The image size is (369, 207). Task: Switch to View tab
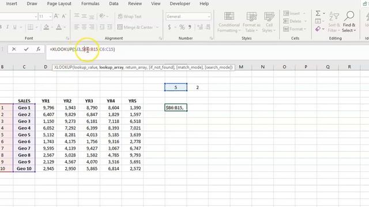pyautogui.click(x=156, y=4)
